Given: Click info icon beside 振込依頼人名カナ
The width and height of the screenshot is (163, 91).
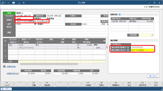Looking at the screenshot, I should (128, 50).
